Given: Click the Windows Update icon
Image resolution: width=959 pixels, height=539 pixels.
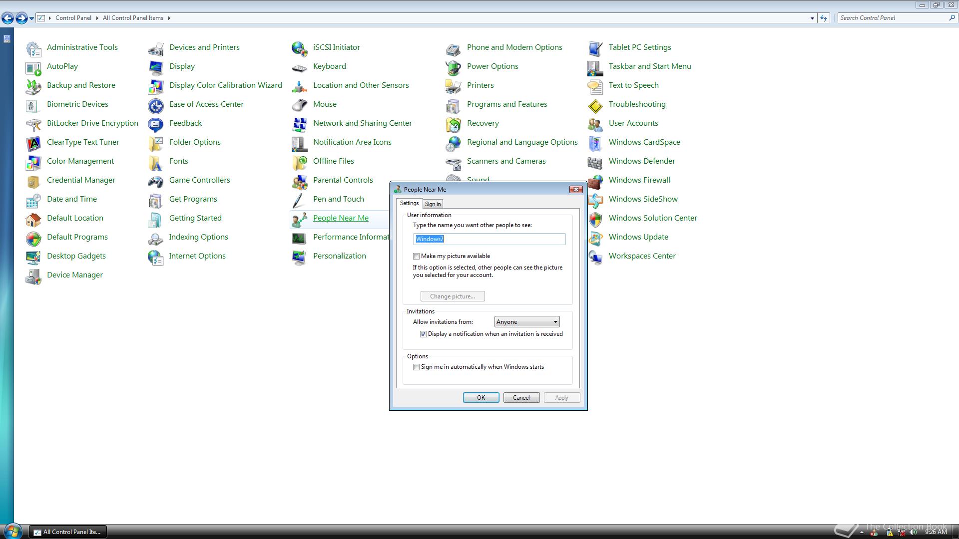Looking at the screenshot, I should point(595,239).
